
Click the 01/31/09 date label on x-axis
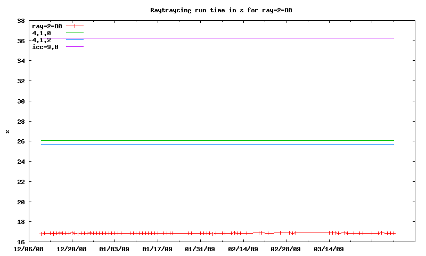tap(200, 249)
